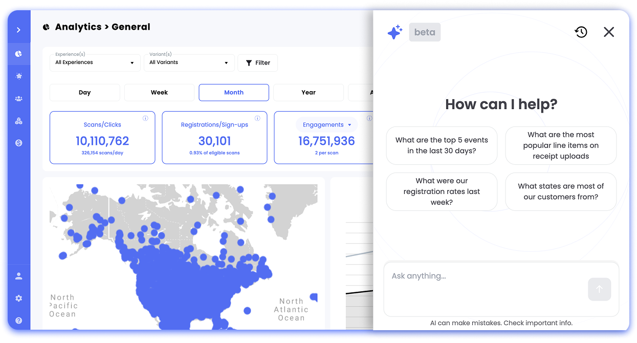Image resolution: width=637 pixels, height=343 pixels.
Task: Open the Analytics pie chart sidebar icon
Action: 19,53
